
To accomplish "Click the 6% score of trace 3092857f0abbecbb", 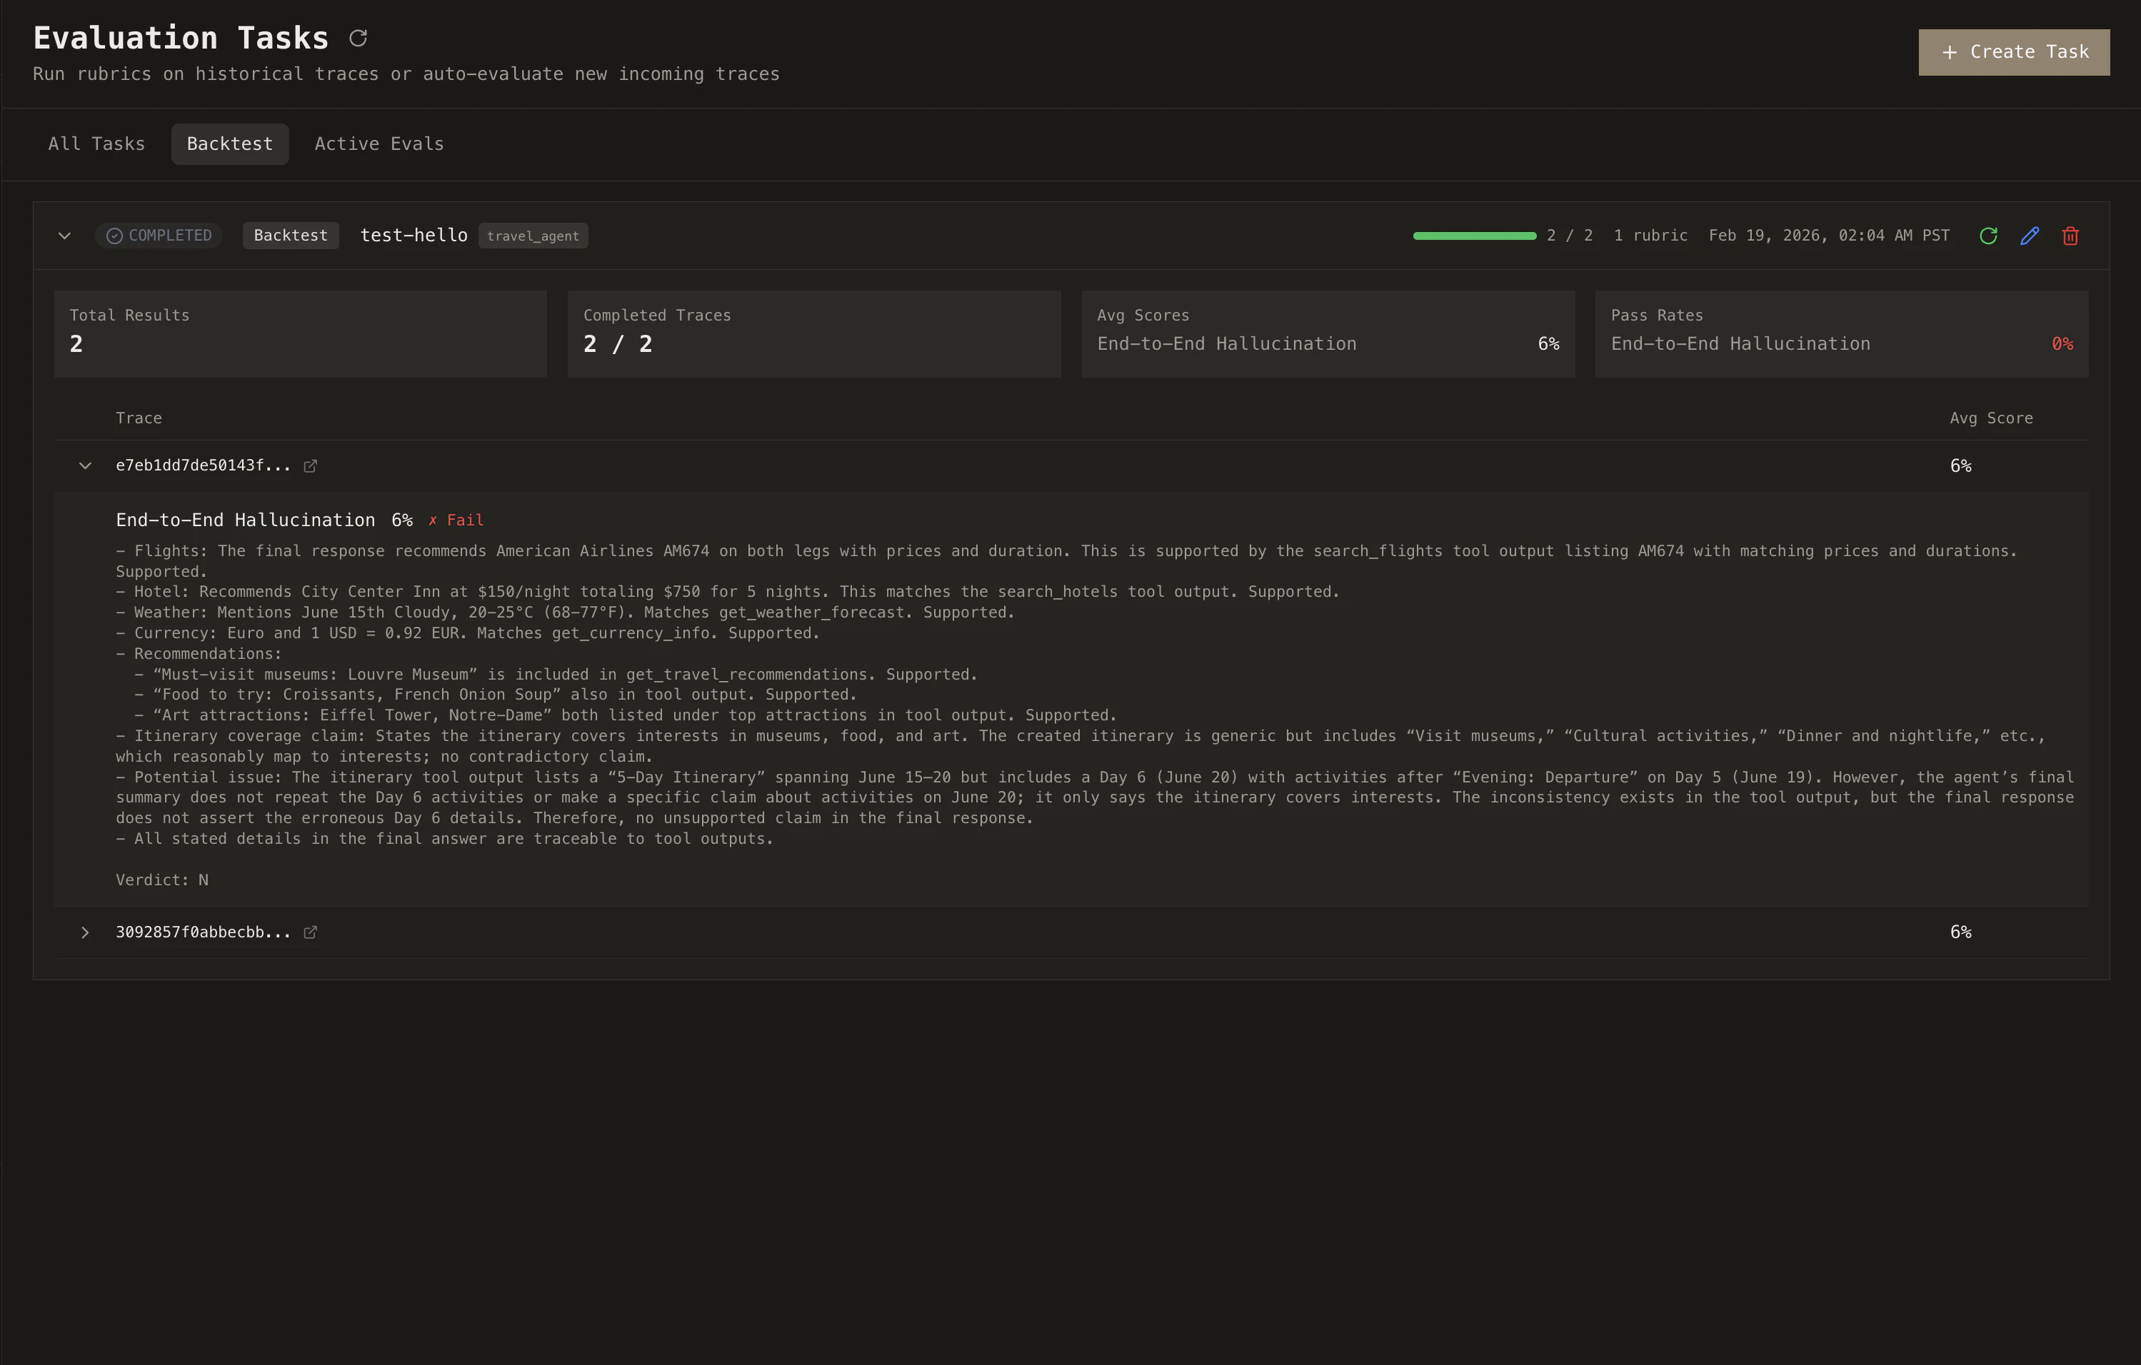I will (x=1960, y=932).
